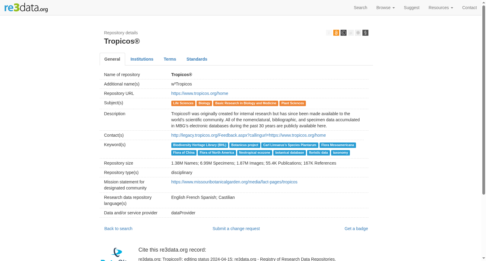Click Back to search
Screen dimensions: 486x261
tap(118, 229)
